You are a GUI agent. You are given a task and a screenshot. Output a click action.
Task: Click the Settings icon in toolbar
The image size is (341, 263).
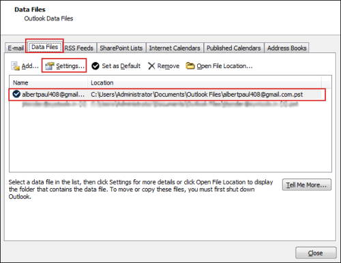click(x=49, y=66)
